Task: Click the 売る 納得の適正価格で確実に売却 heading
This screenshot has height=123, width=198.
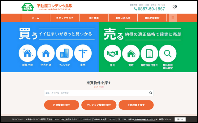Action: (142, 34)
